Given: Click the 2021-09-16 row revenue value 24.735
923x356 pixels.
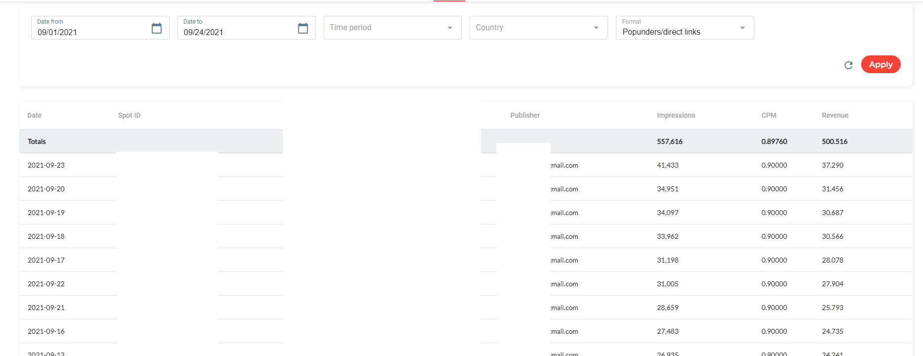Looking at the screenshot, I should pyautogui.click(x=833, y=331).
